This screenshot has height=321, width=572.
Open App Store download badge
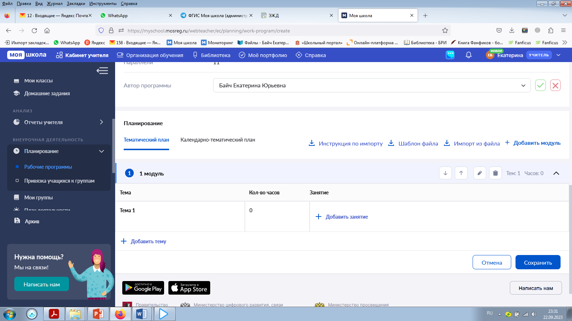[x=189, y=288]
